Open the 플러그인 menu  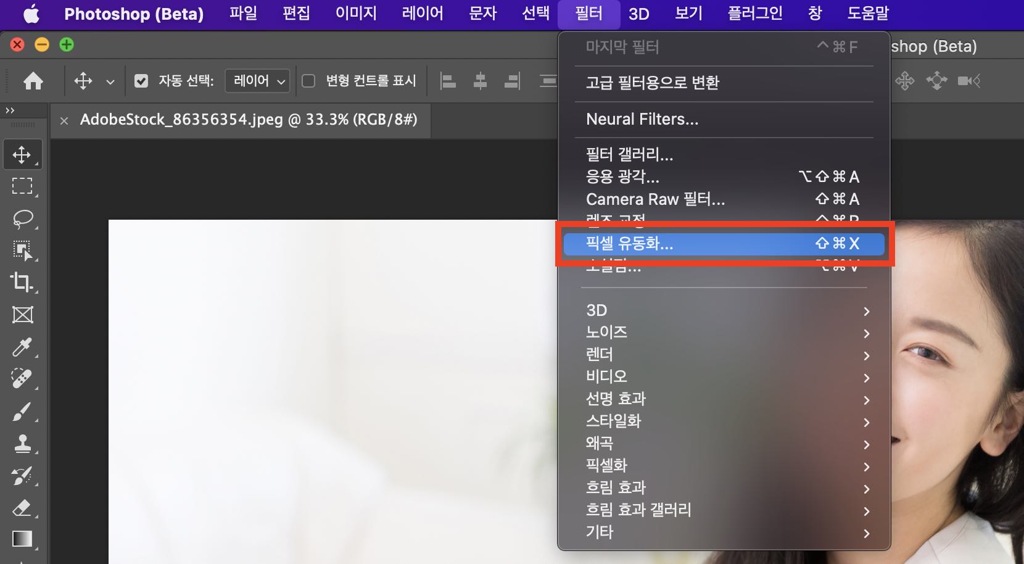tap(755, 14)
